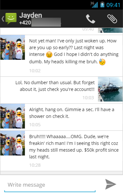This screenshot has width=123, height=195.
Task: Tap the green messaging smiley icon
Action: (x=11, y=19)
